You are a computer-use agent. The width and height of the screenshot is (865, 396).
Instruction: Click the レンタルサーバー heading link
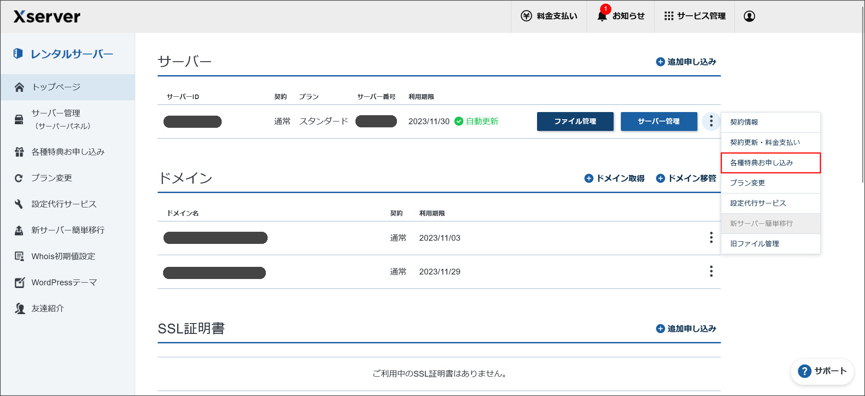[72, 54]
